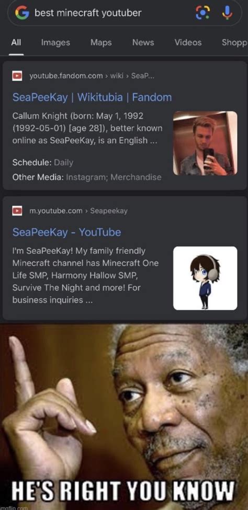The height and width of the screenshot is (510, 248).
Task: Tap the Google logo icon
Action: pyautogui.click(x=22, y=13)
